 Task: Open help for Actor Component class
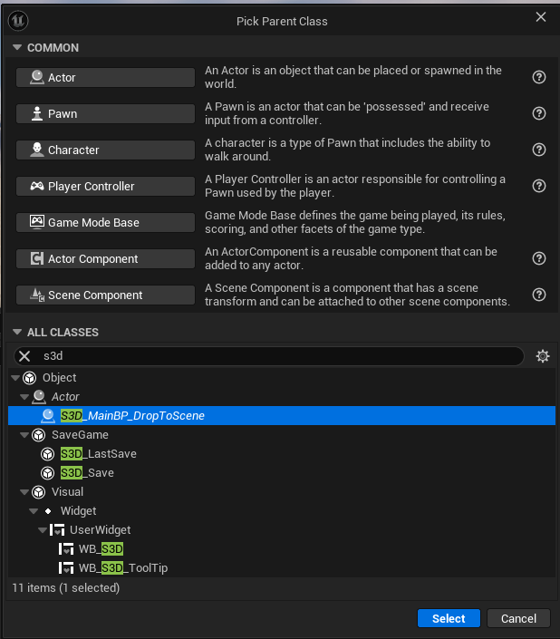click(539, 258)
